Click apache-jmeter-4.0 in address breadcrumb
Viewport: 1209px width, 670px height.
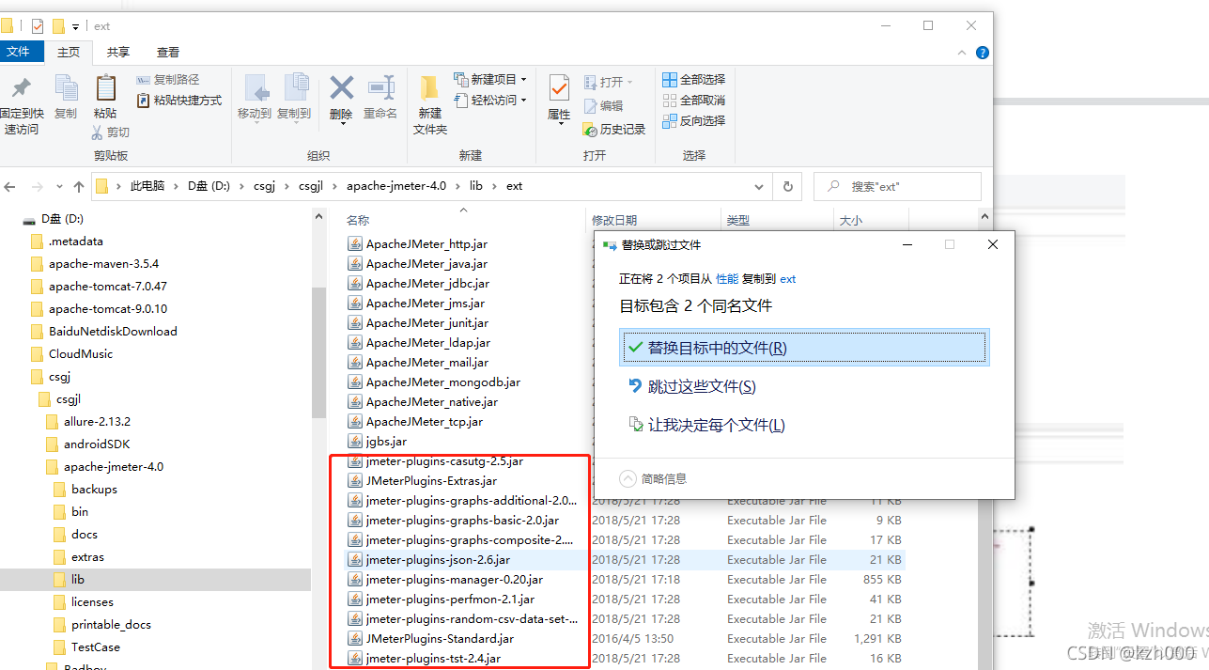(395, 186)
